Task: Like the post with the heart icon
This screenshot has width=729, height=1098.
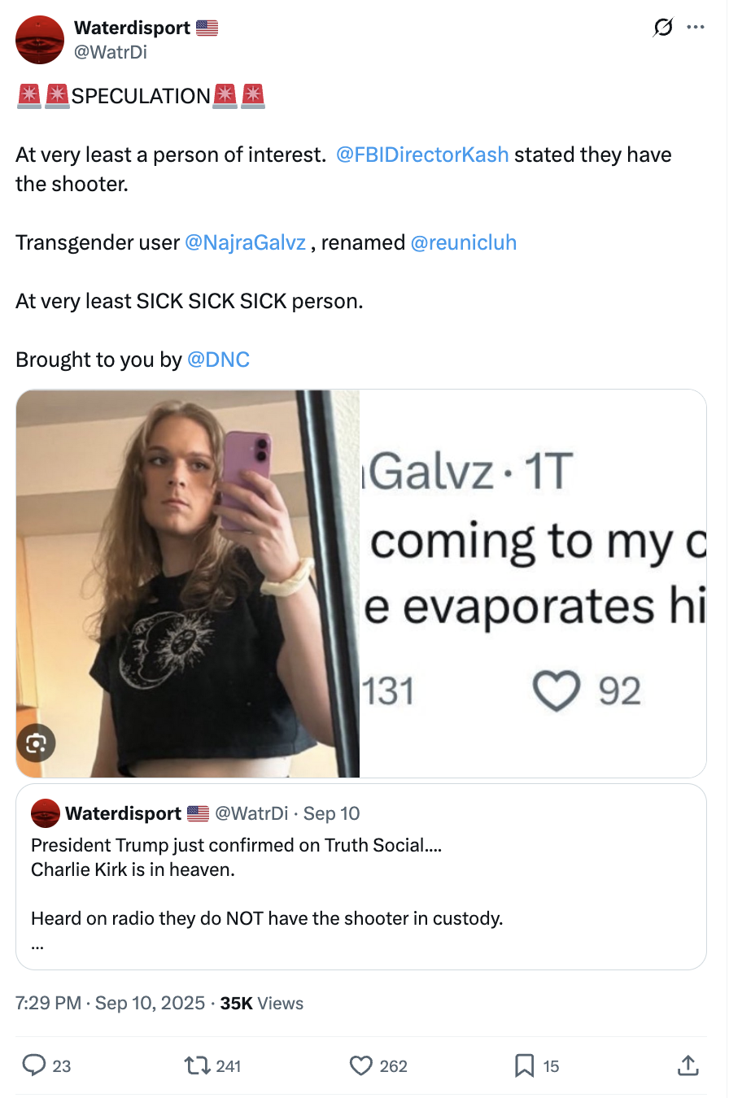Action: coord(360,1065)
